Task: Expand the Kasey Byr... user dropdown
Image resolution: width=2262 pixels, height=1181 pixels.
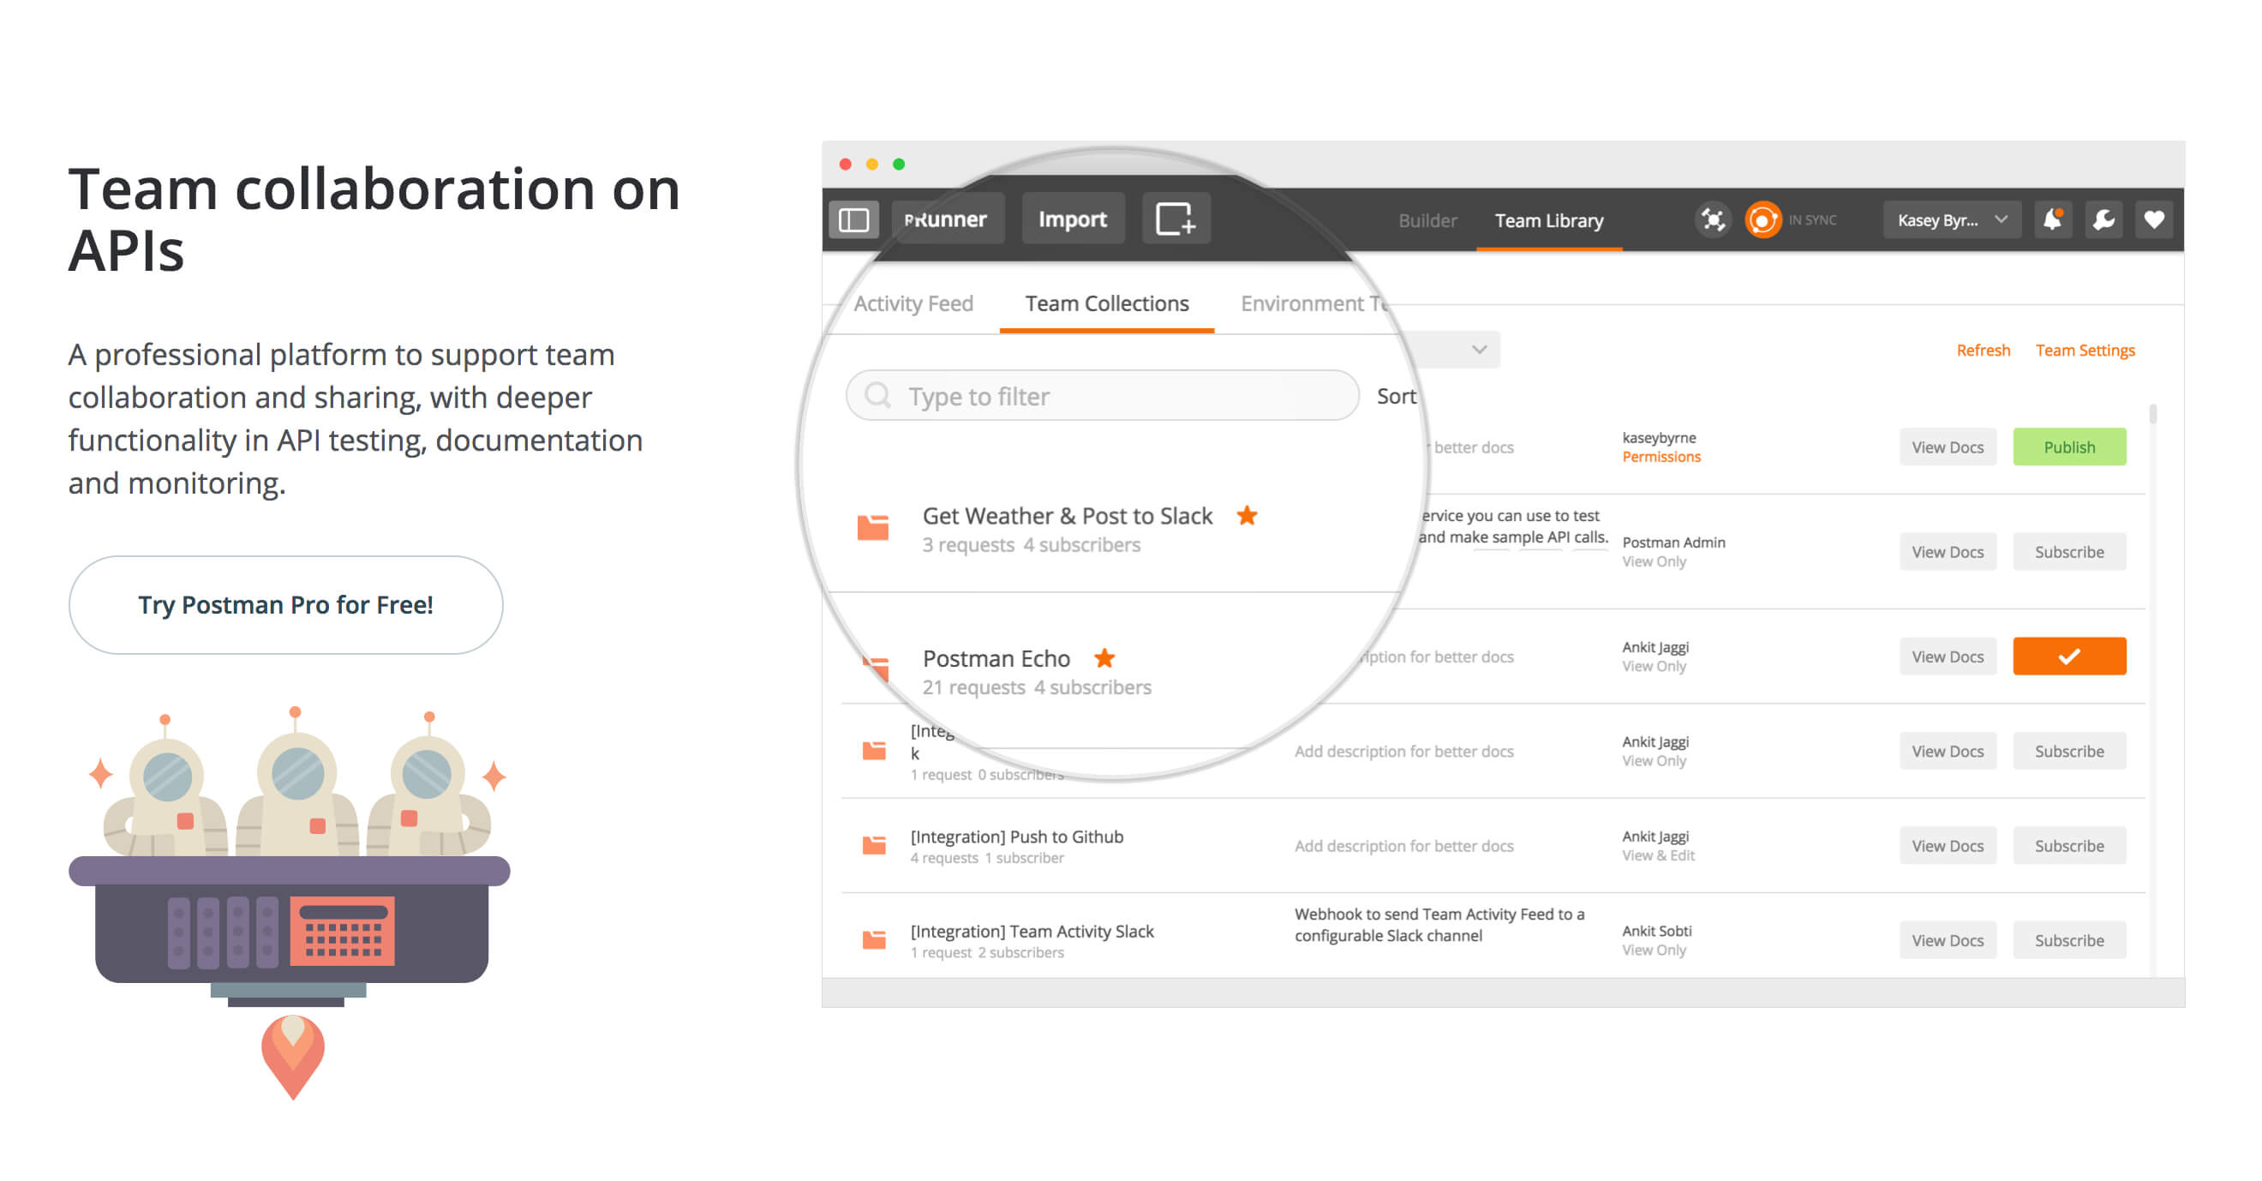Action: pyautogui.click(x=1951, y=219)
